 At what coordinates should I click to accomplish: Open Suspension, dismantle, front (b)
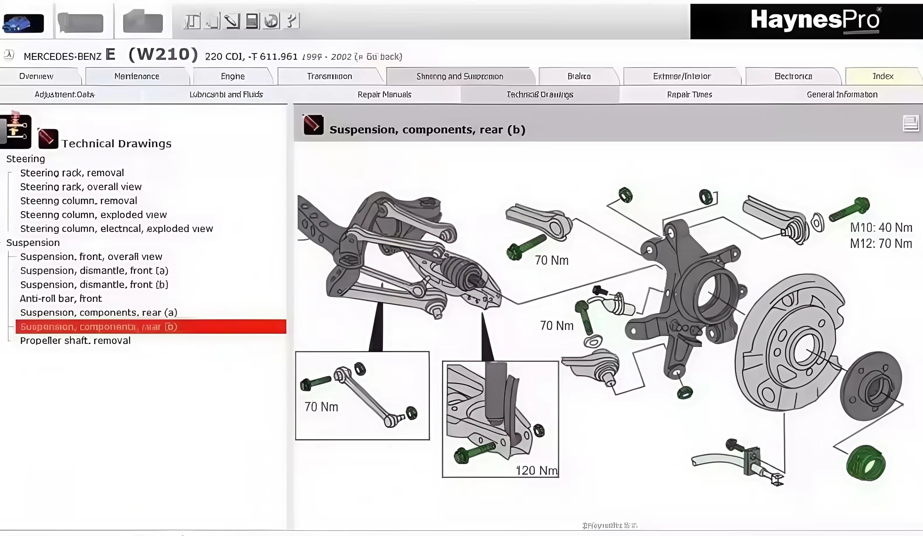(x=94, y=284)
